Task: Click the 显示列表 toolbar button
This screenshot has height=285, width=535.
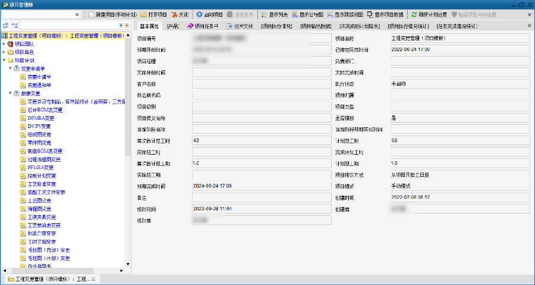Action: [274, 15]
